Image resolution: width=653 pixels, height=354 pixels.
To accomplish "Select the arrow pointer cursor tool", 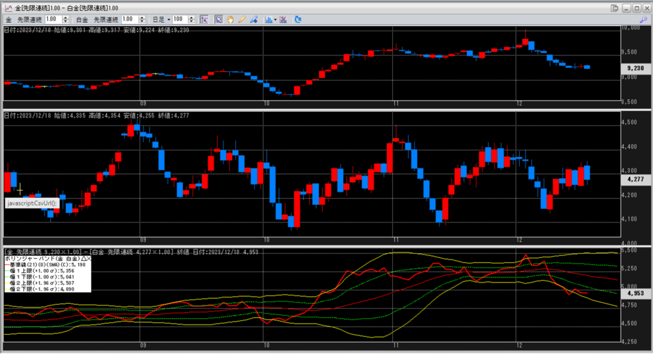I will [x=218, y=19].
